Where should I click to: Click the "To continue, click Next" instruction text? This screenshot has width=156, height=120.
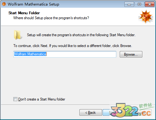pos(73,46)
